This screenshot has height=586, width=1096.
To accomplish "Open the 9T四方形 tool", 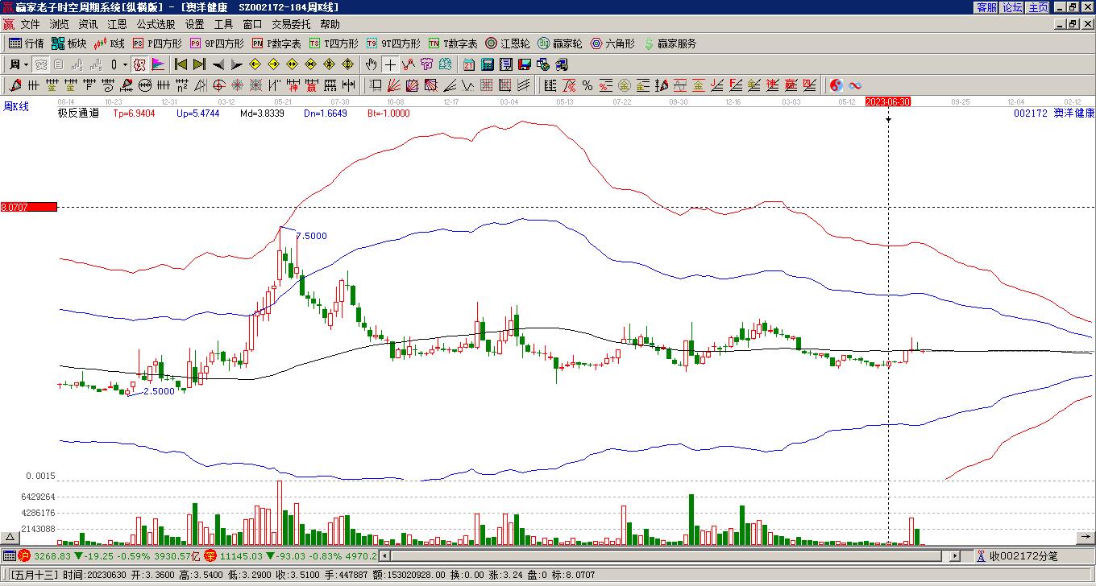I will click(x=393, y=43).
